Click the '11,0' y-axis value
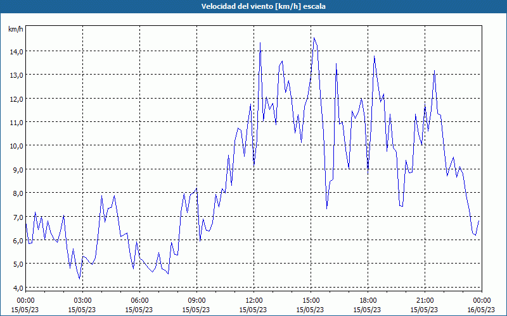 click(16, 122)
